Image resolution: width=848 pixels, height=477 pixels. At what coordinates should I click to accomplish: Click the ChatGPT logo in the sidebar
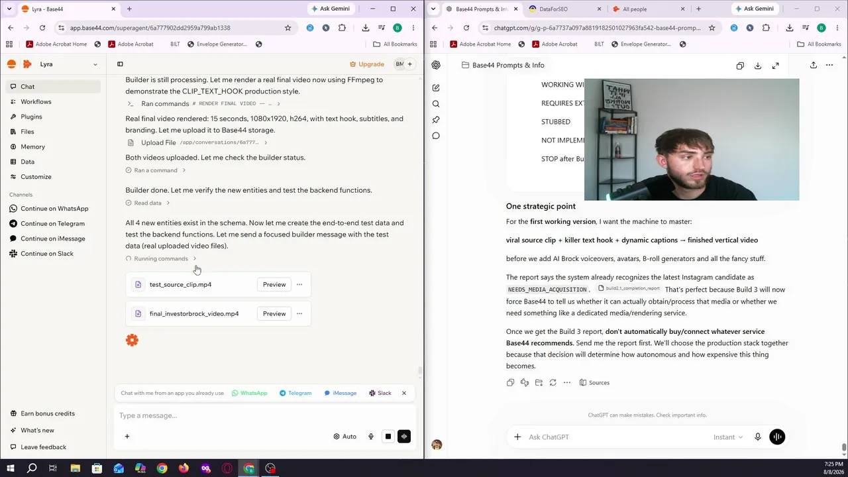(x=436, y=65)
